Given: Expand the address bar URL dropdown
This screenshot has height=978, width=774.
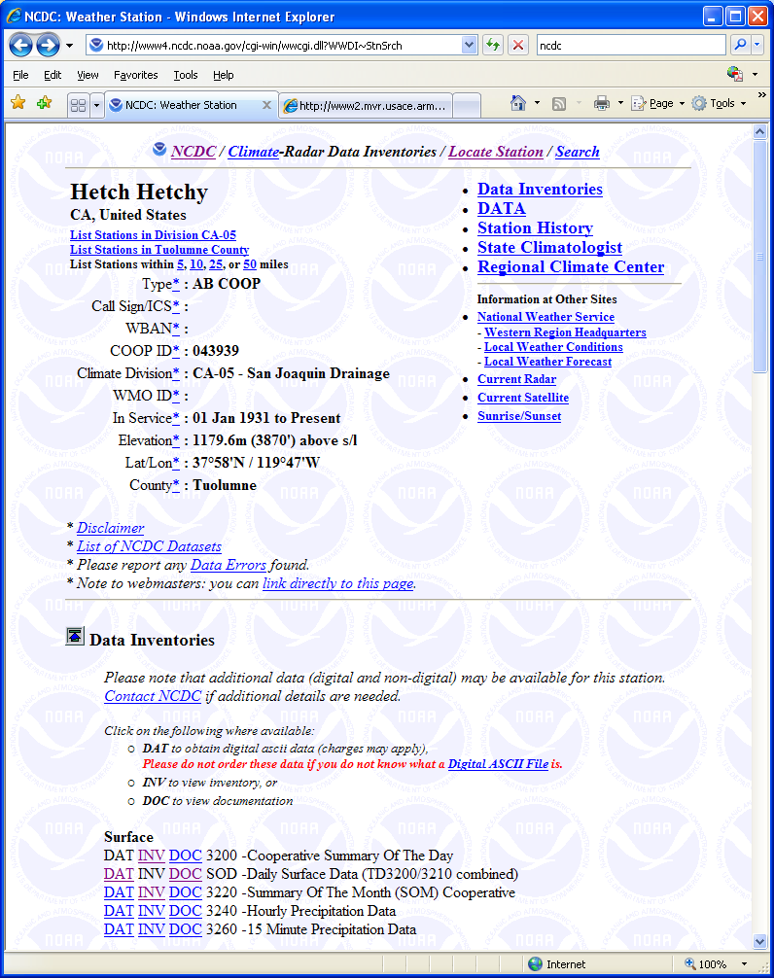Looking at the screenshot, I should click(469, 46).
